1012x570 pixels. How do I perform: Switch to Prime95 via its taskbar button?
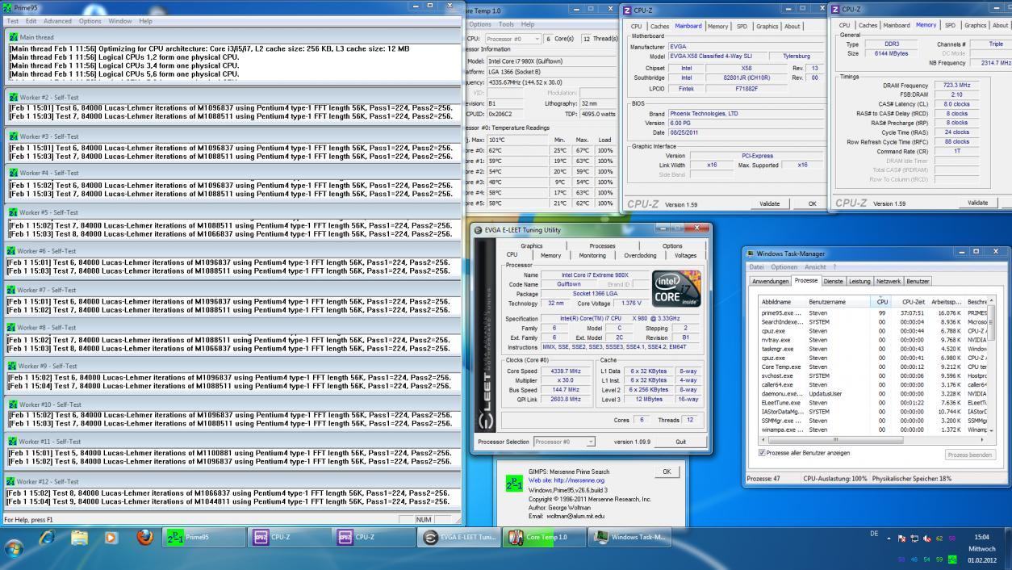tap(203, 538)
